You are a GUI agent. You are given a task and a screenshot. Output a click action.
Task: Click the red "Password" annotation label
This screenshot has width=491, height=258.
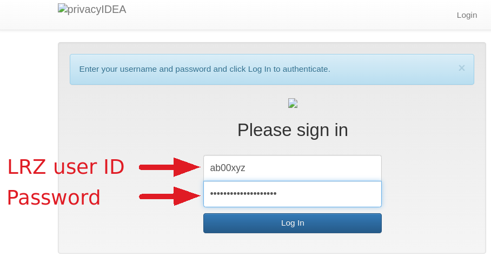pos(54,198)
